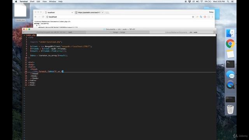Click the volume icon in menu bar
The width and height of the screenshot is (249, 140).
coord(198,2)
